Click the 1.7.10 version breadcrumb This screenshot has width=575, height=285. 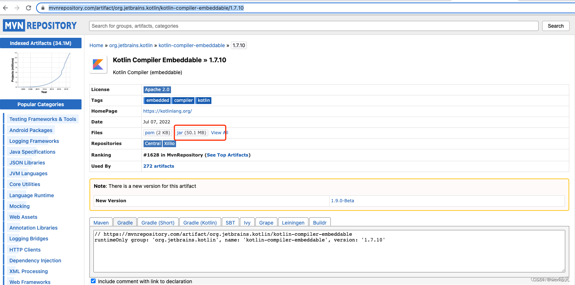(239, 45)
